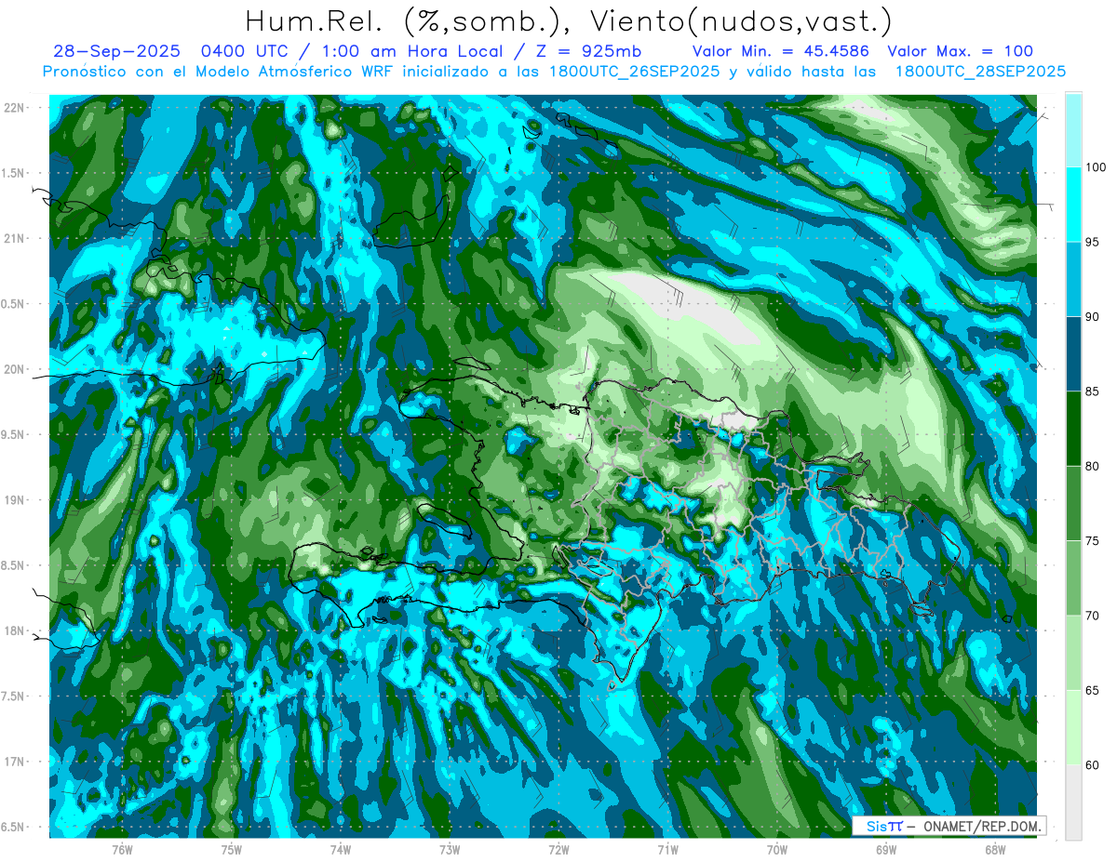
Task: Click the dark blue 85–90 colorbar segment
Action: (x=1072, y=353)
